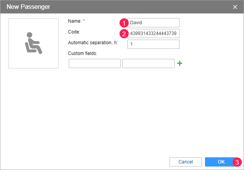Click the second custom field value box

pyautogui.click(x=148, y=63)
